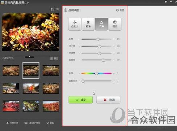The width and height of the screenshot is (177, 131).
Task: Click the 色相 value 0
Action: coord(117,73)
